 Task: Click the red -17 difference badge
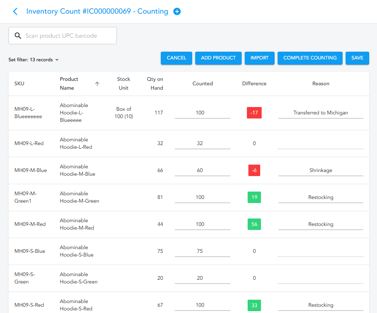coord(254,113)
